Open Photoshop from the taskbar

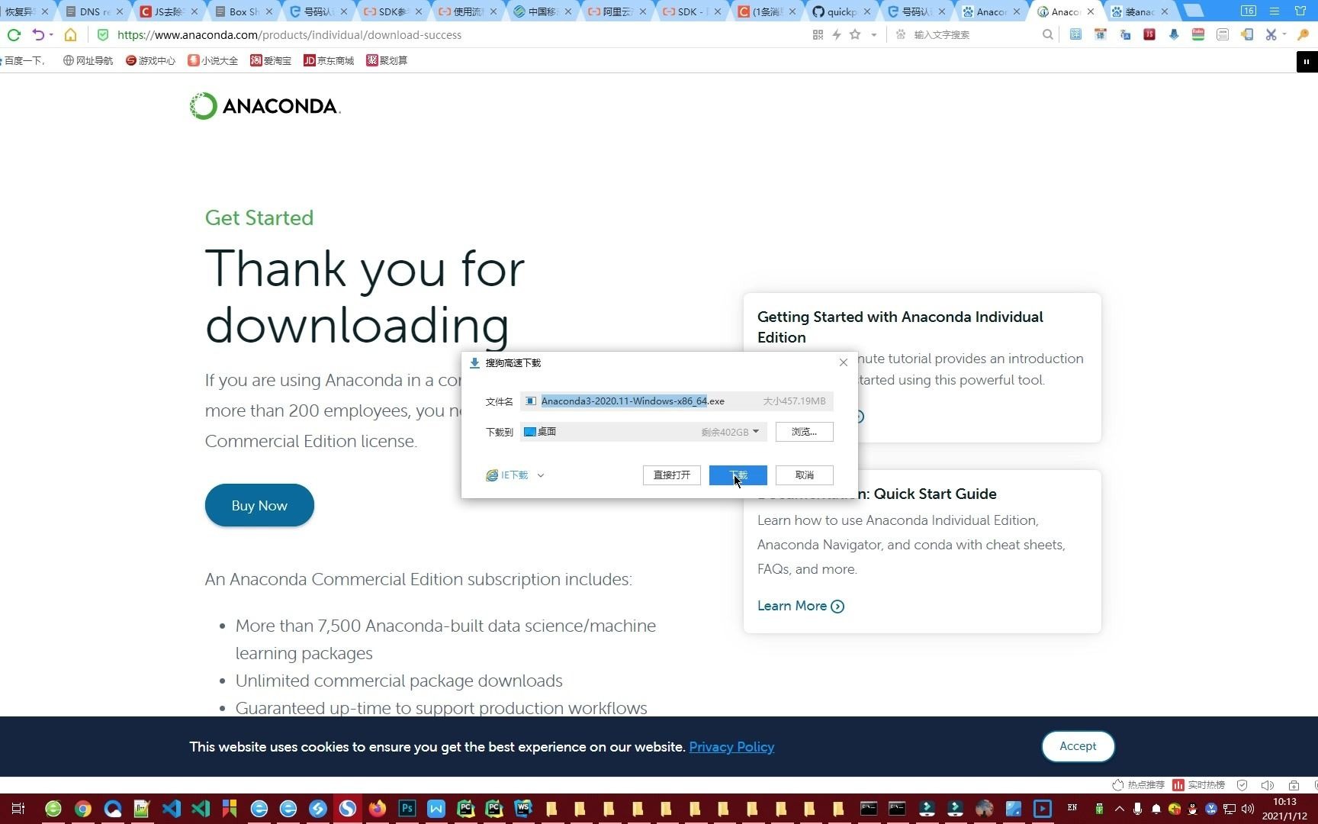click(x=407, y=809)
